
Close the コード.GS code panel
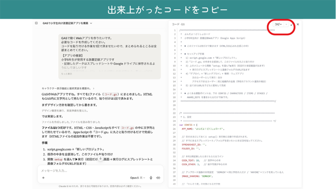(298, 24)
